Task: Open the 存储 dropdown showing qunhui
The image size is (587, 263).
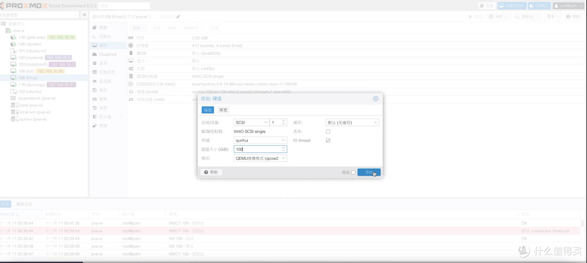Action: (260, 140)
